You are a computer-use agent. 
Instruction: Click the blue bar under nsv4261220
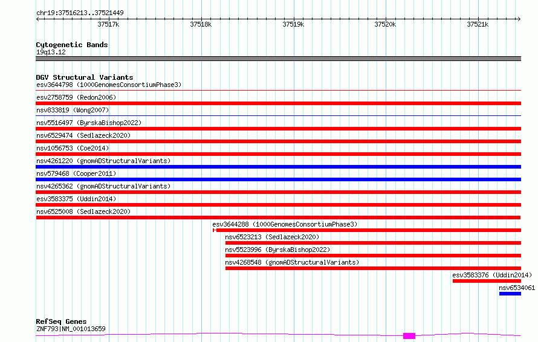click(x=278, y=167)
